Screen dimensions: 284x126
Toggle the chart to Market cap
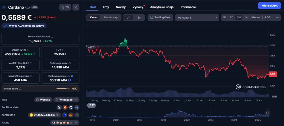coord(110,17)
